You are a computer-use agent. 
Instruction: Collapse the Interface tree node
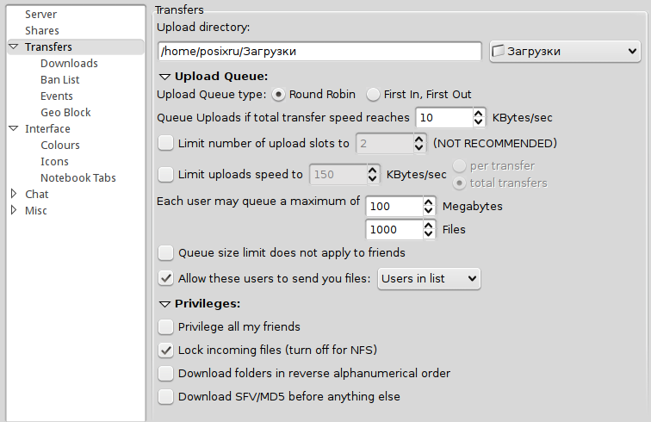[14, 128]
